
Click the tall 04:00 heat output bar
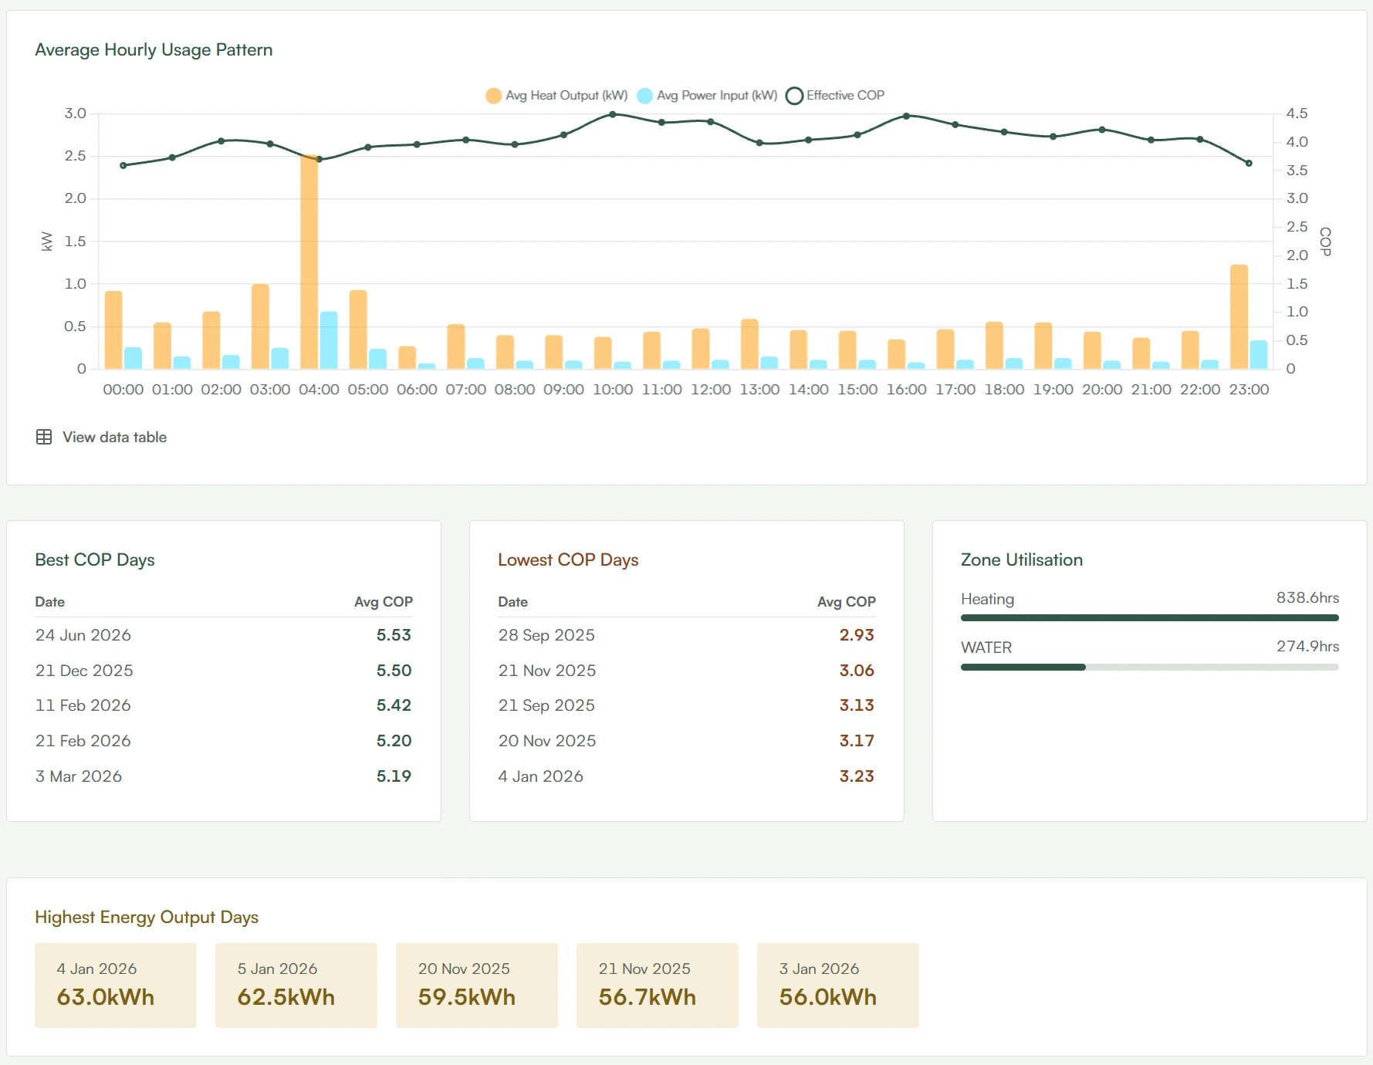(x=309, y=262)
